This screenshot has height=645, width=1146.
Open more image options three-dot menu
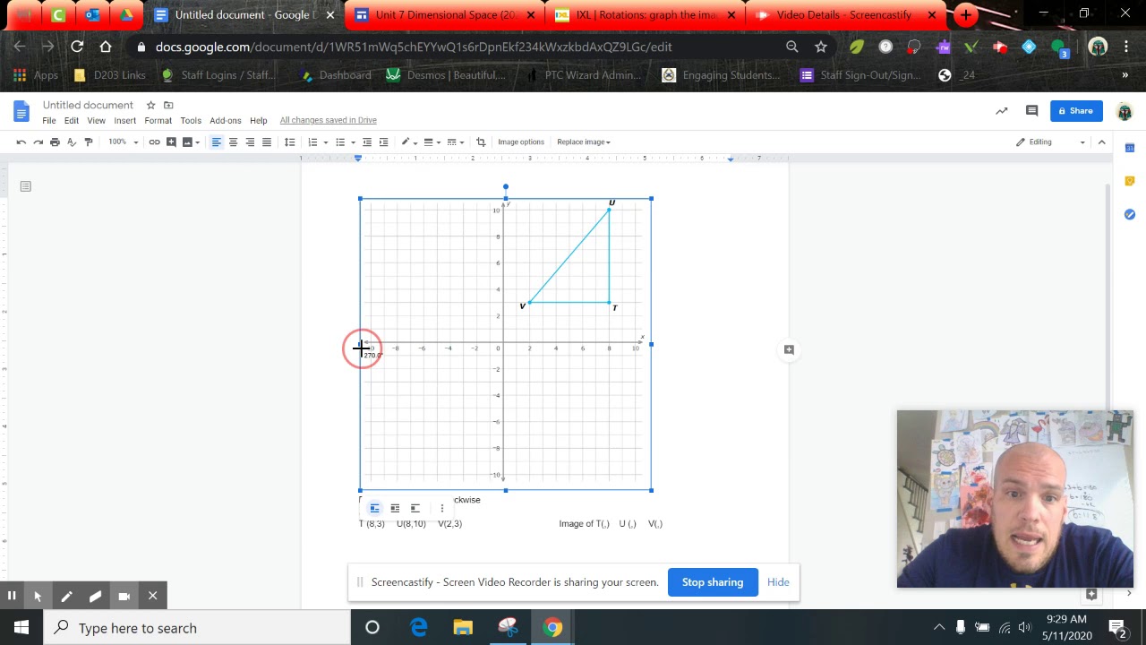click(x=441, y=508)
